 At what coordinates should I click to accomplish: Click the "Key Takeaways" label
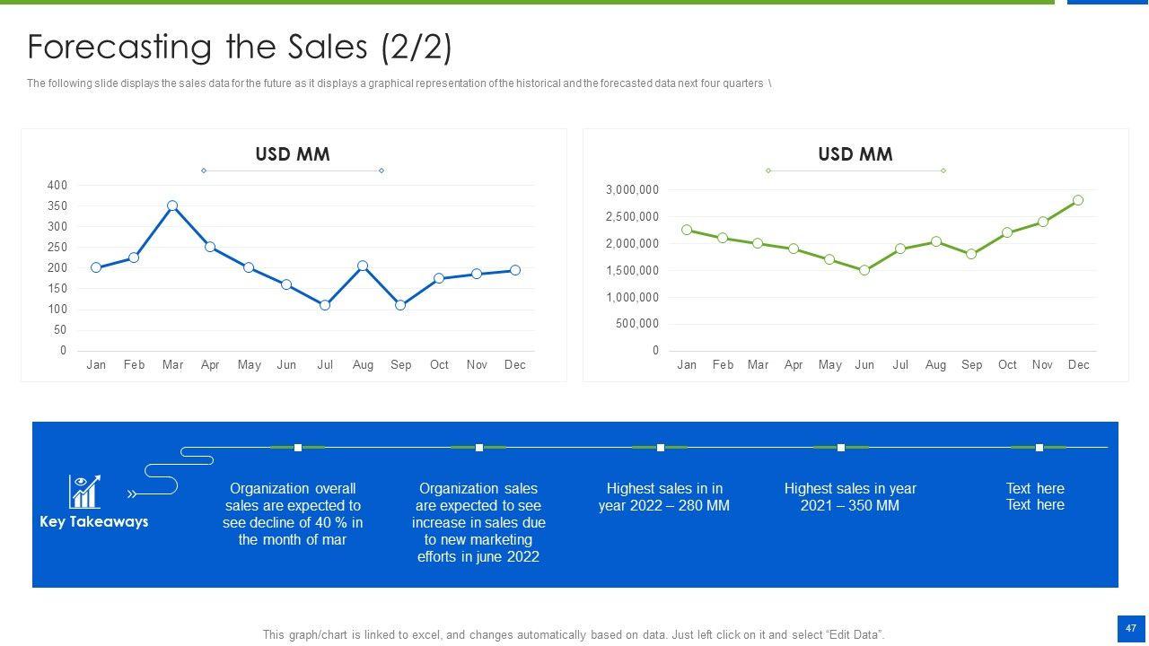pos(94,521)
